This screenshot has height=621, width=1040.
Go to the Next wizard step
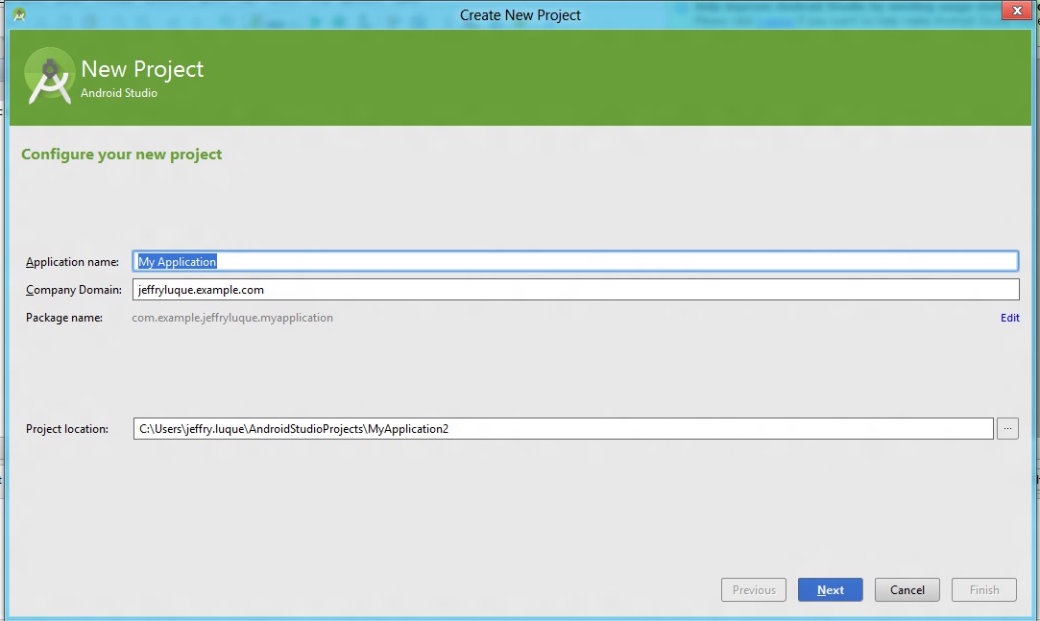coord(831,590)
